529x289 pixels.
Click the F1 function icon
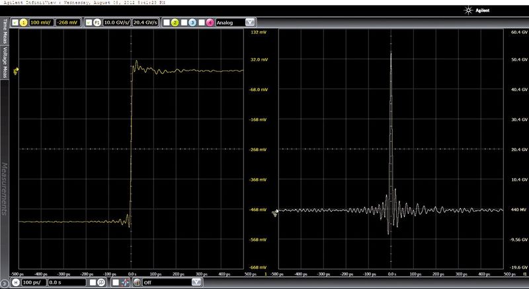(x=97, y=22)
